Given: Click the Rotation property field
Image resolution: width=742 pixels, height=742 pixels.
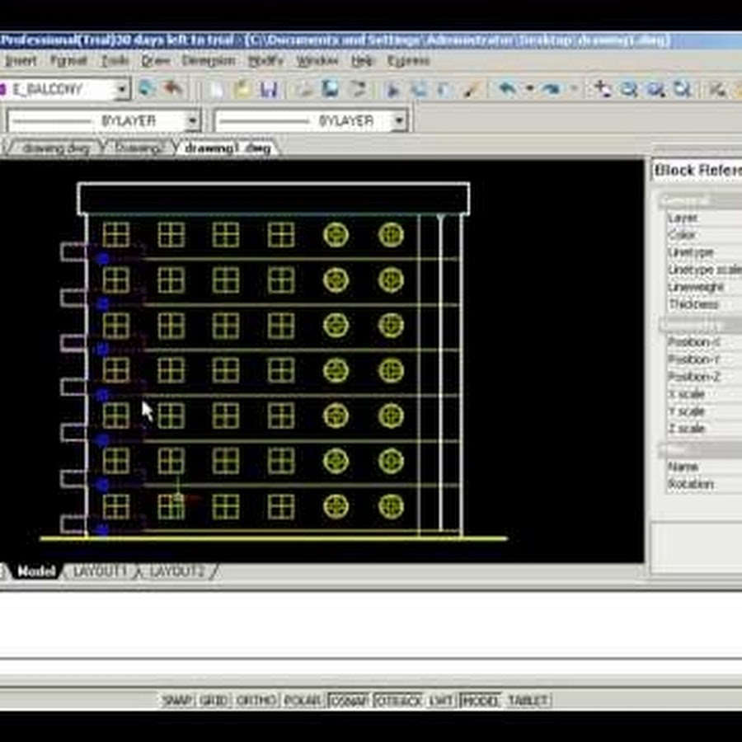Looking at the screenshot, I should [x=701, y=484].
